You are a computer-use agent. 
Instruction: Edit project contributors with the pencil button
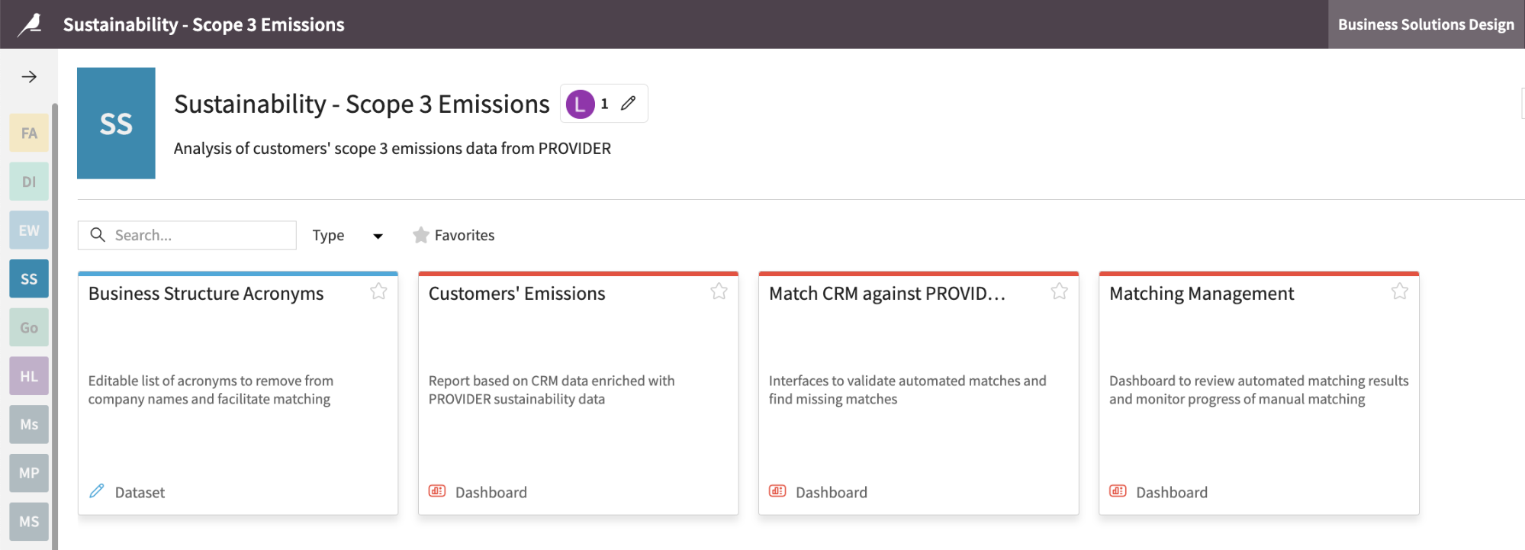pyautogui.click(x=629, y=103)
